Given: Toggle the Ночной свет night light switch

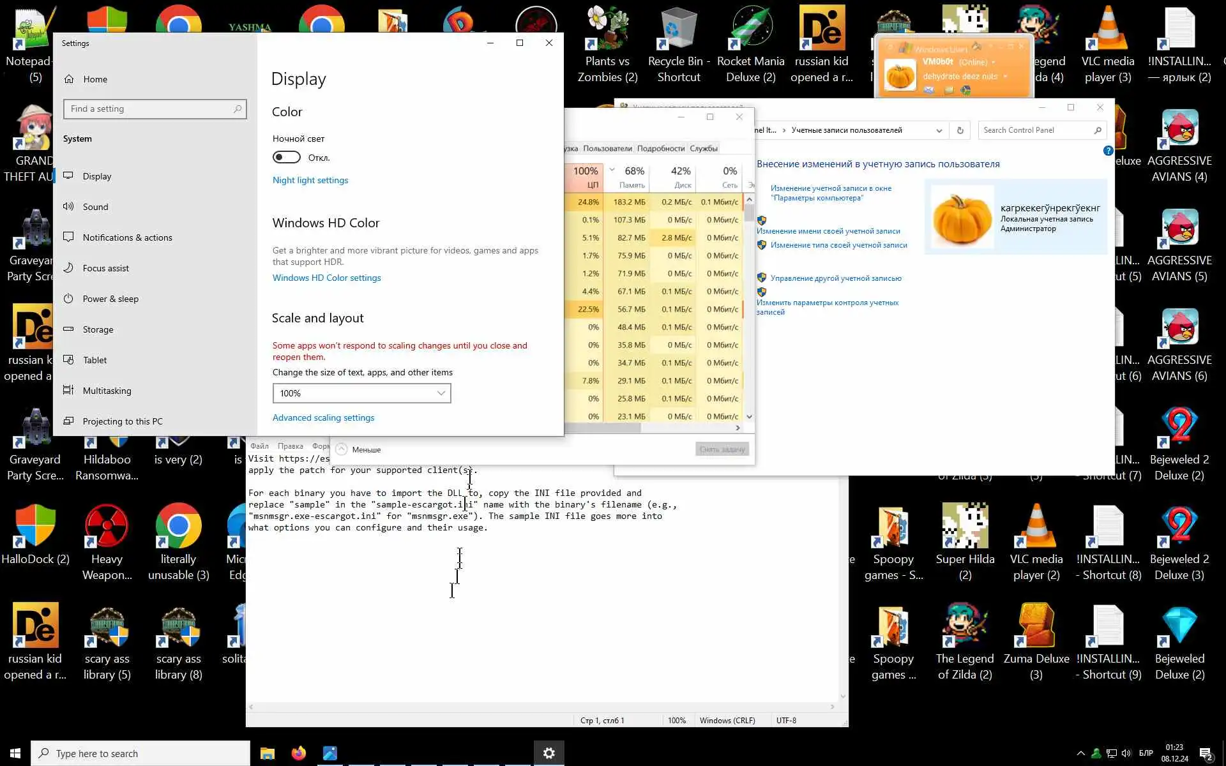Looking at the screenshot, I should click(x=286, y=157).
